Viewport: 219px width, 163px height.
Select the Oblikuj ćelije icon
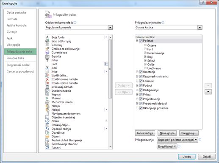click(47, 125)
